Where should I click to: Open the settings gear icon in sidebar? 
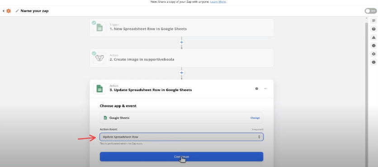click(373, 54)
